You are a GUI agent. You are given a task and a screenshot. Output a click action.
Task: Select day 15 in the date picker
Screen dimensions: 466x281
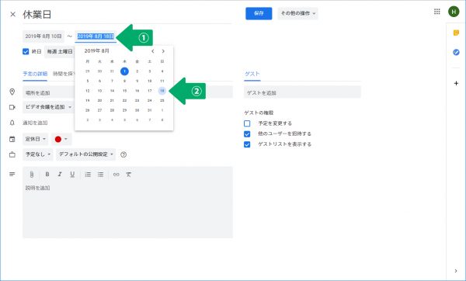point(124,91)
